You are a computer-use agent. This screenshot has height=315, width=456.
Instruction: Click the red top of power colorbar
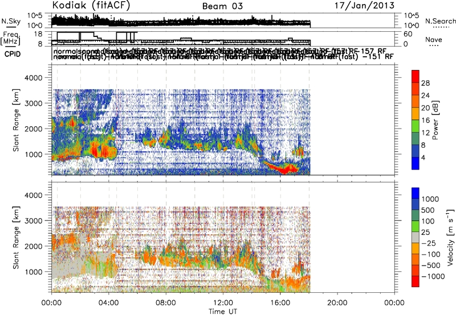tap(416, 75)
